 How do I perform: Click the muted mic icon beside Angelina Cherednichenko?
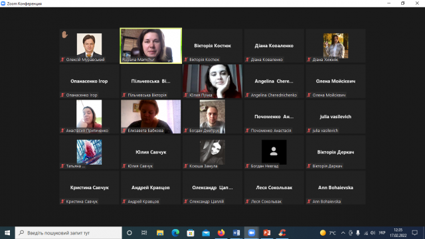click(247, 95)
